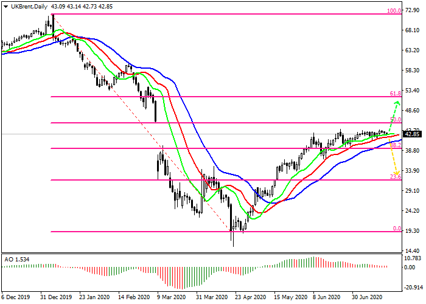Select the 100.0 Fibonacci level label
Screen dimensions: 426x304
pyautogui.click(x=394, y=11)
